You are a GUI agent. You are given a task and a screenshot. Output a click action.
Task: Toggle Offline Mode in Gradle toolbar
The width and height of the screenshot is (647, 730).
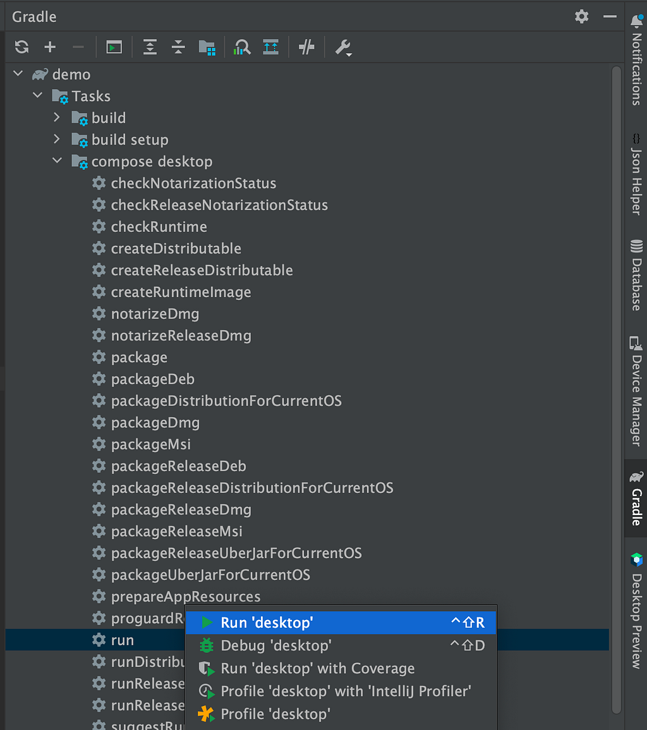click(306, 47)
